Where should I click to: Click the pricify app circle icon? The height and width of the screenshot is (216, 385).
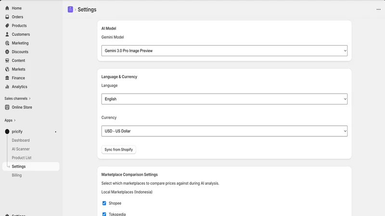[7, 132]
